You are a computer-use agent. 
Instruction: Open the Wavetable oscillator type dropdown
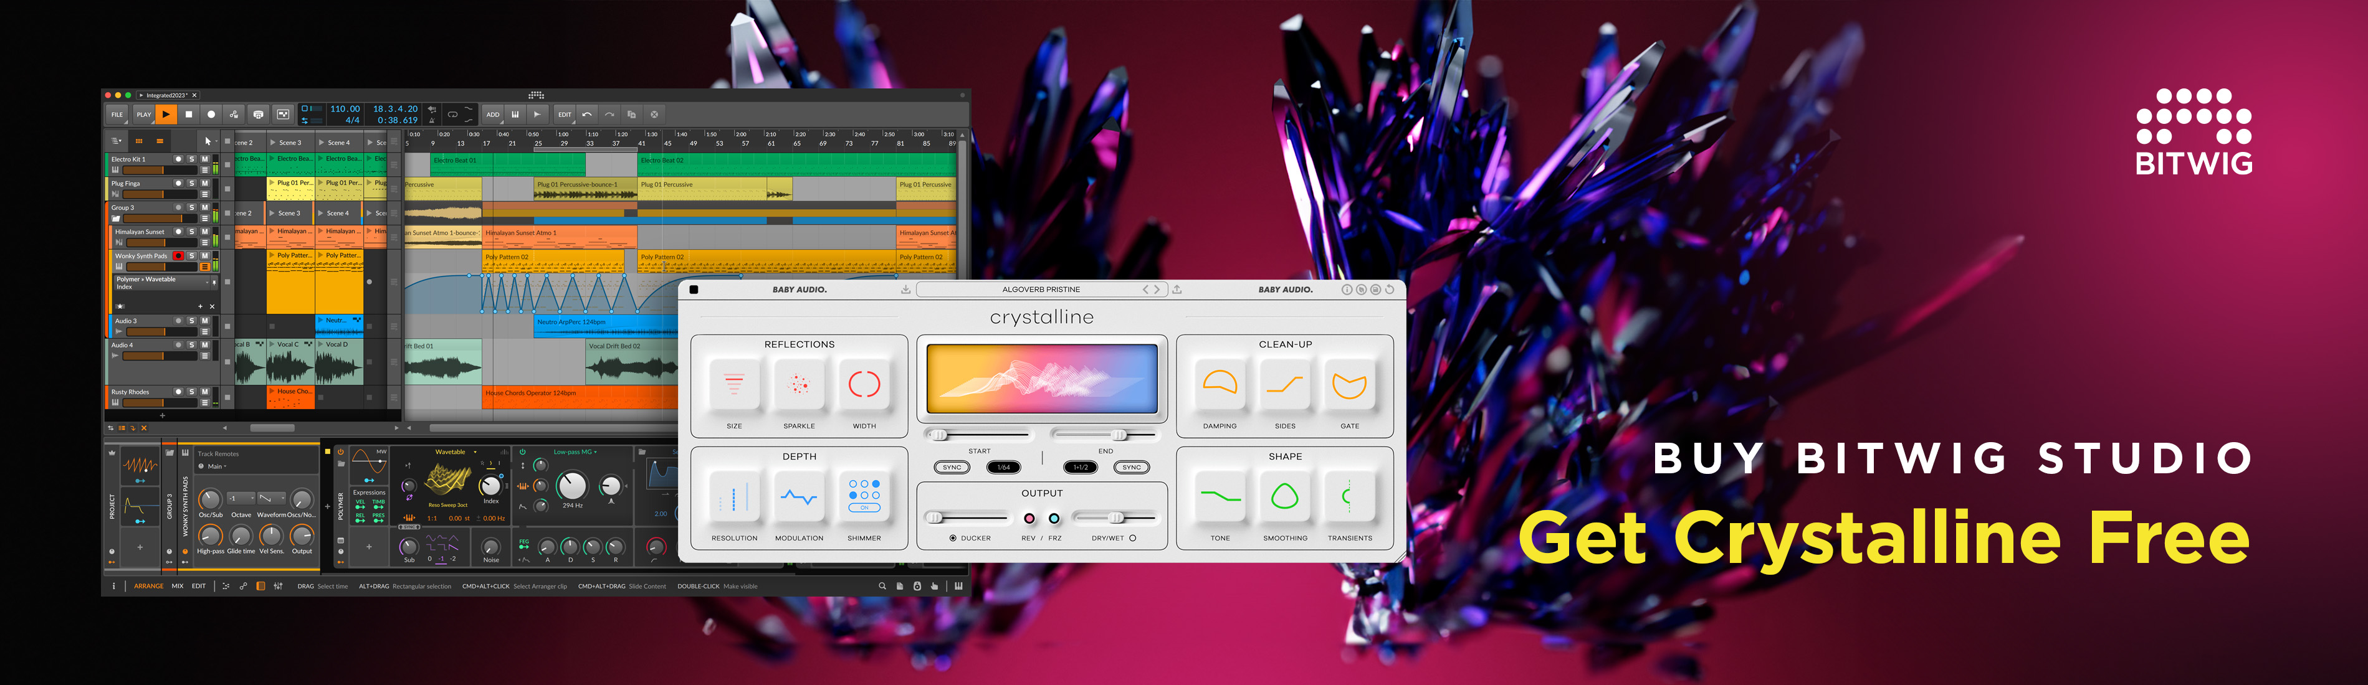[x=455, y=451]
